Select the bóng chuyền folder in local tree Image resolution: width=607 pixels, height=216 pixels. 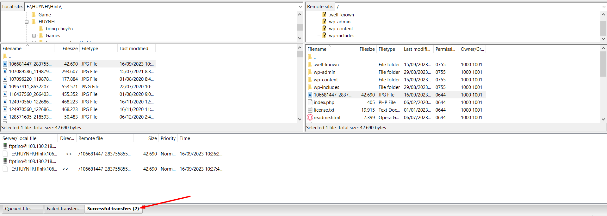coord(59,29)
